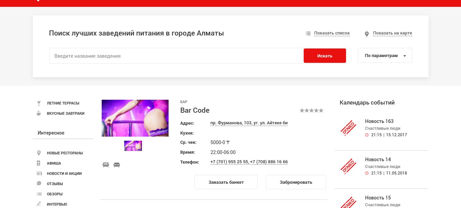This screenshot has height=208, width=461.
Task: Click the DENIED stamp icon for Новость 163
Action: pos(348,128)
